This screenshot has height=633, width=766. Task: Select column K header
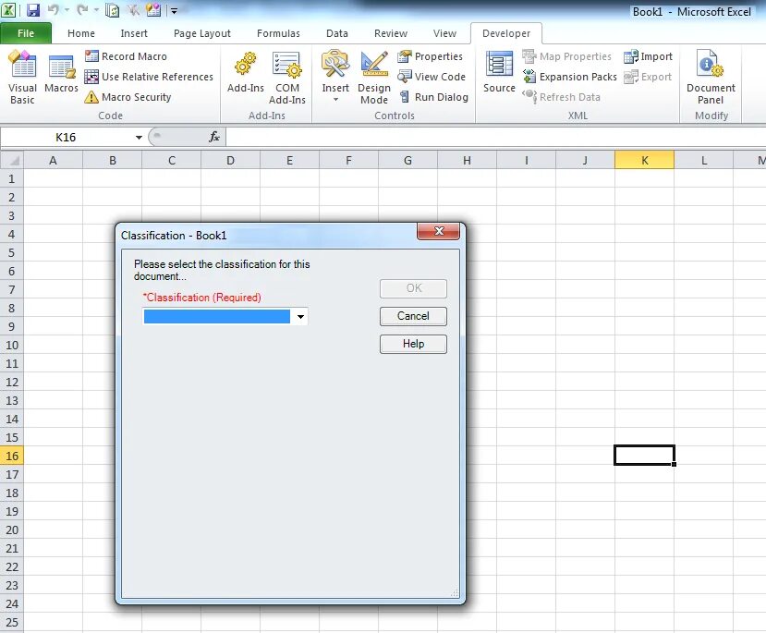[x=644, y=160]
